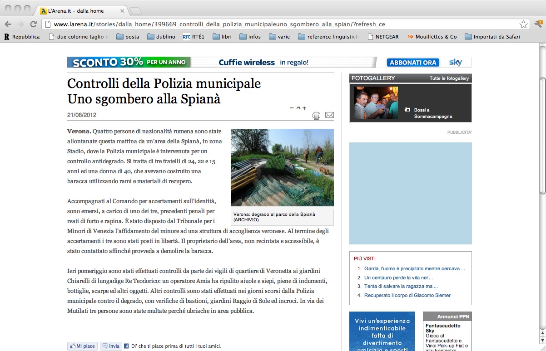This screenshot has height=351, width=546.
Task: Print the article using the printer icon
Action: click(x=316, y=116)
